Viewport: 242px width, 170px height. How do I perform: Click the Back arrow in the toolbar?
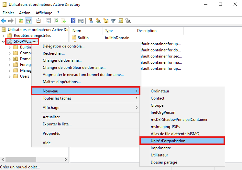tap(4, 21)
